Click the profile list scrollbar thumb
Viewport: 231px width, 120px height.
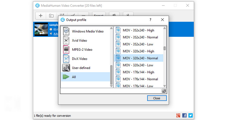[x=165, y=48]
